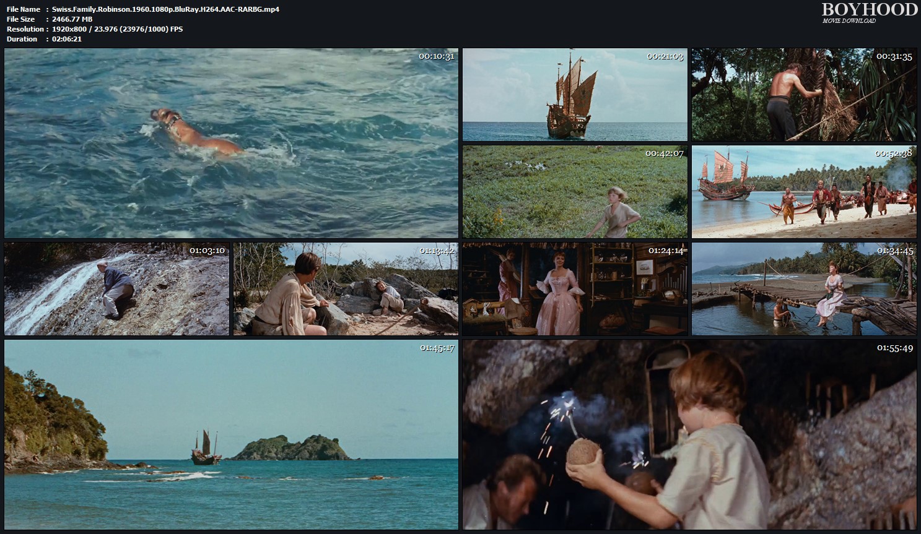Click the 00:52:38 timestamp label

pyautogui.click(x=894, y=153)
